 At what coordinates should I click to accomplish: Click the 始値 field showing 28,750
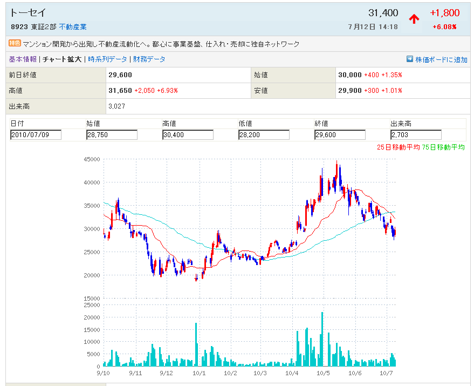pos(112,135)
